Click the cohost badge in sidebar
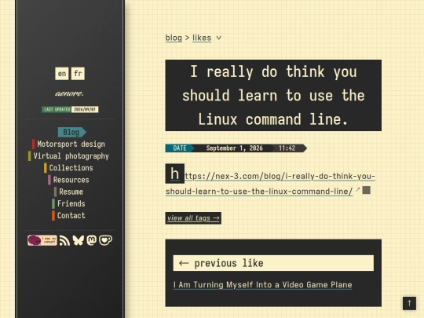424x318 pixels. click(42, 240)
